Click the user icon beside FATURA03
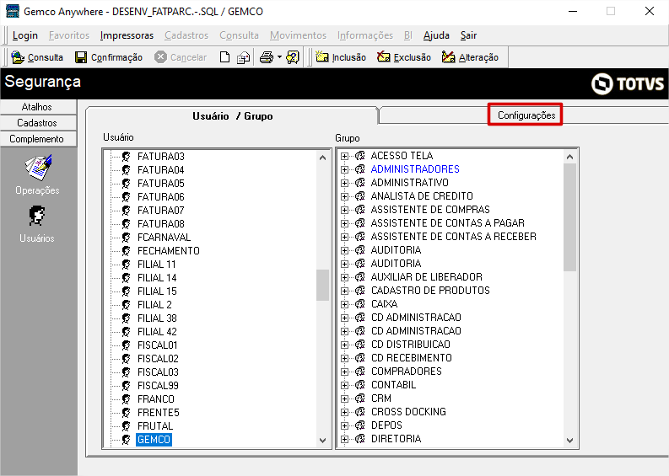 (126, 157)
